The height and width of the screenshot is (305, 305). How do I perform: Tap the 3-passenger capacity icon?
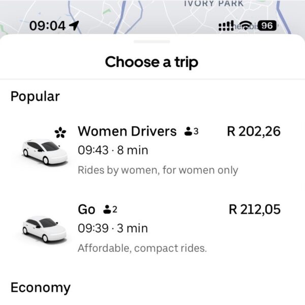tap(191, 132)
